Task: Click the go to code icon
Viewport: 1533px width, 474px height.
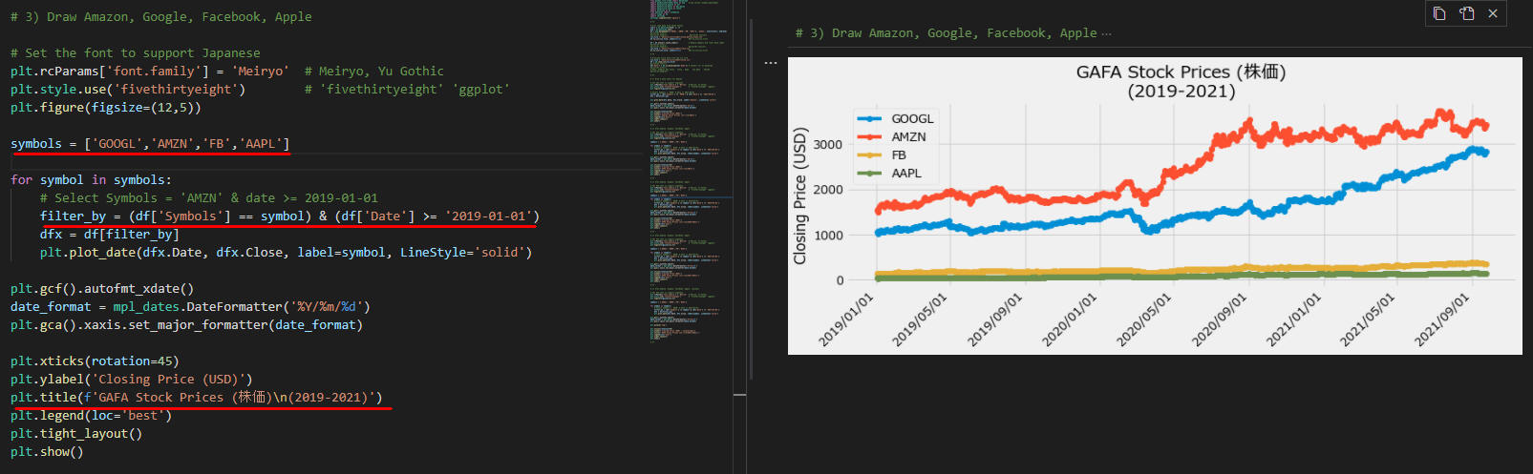Action: click(x=1467, y=13)
